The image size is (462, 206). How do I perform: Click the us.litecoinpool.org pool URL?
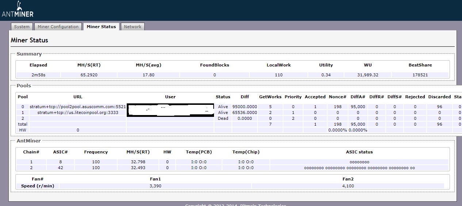[x=78, y=112]
